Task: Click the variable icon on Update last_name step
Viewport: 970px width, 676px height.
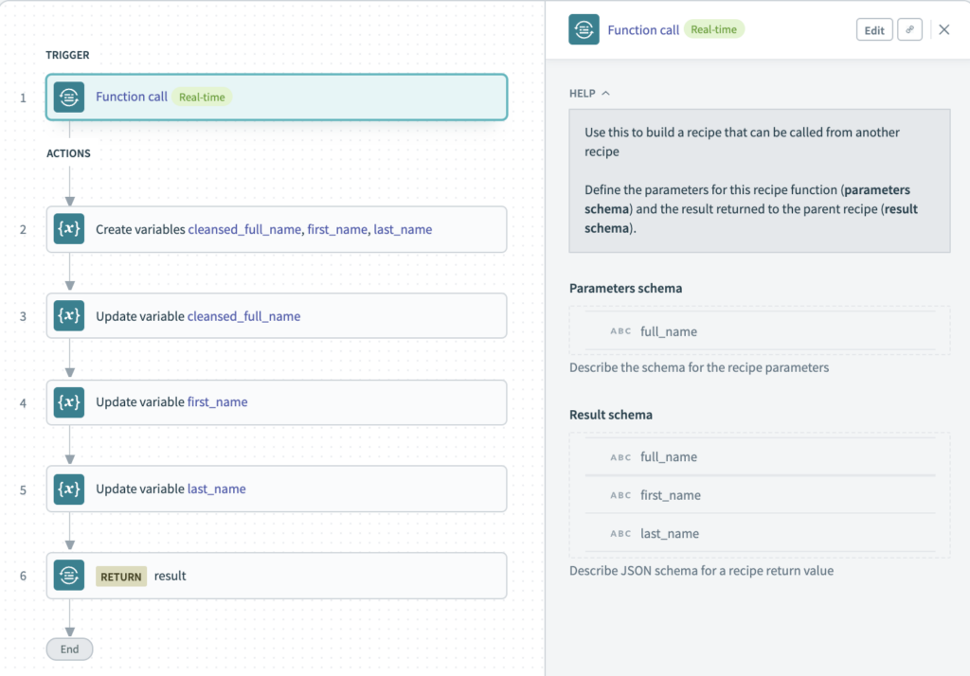Action: [x=68, y=489]
